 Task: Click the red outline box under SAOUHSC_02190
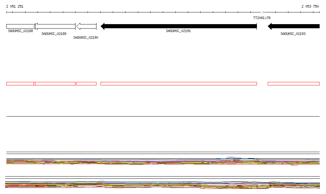(86, 84)
